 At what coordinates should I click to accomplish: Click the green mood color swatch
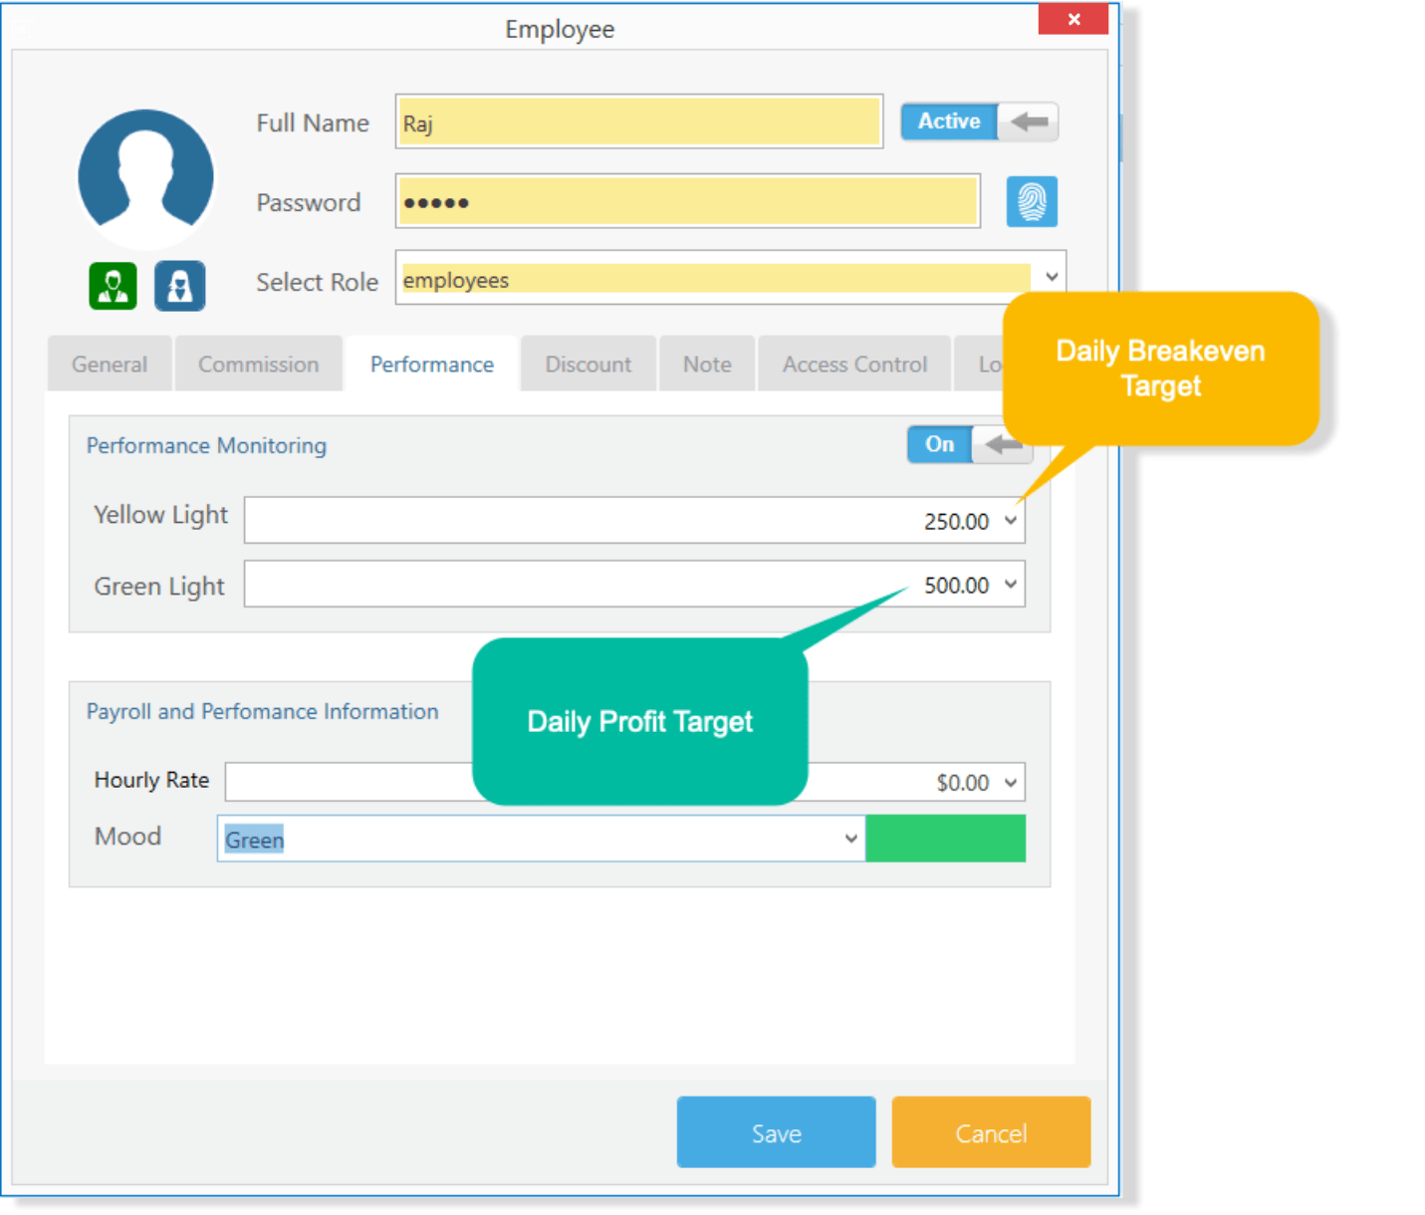click(946, 838)
